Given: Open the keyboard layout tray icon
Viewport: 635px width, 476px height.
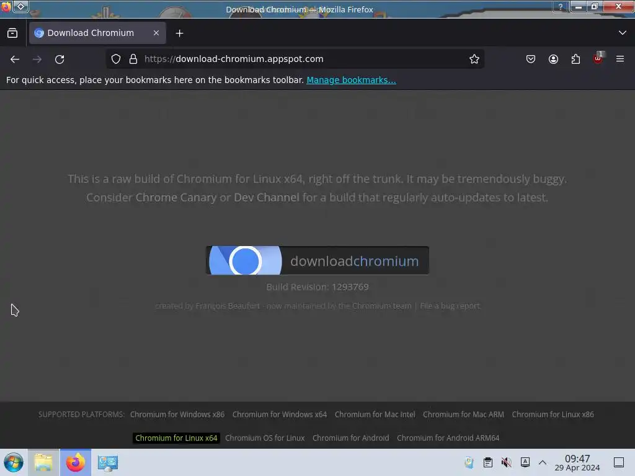Looking at the screenshot, I should tap(525, 462).
